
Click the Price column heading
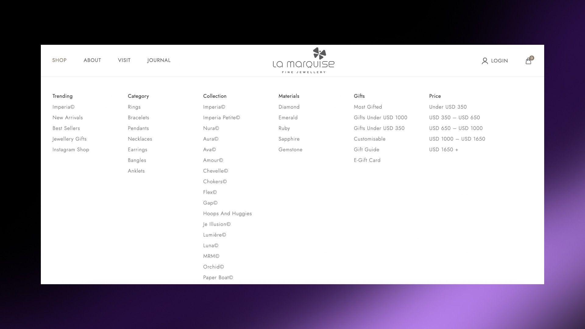tap(435, 96)
